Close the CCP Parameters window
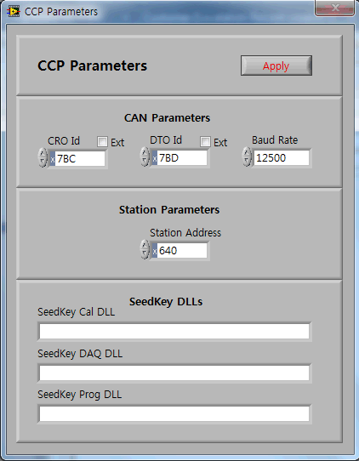This screenshot has width=359, height=461. [x=335, y=8]
